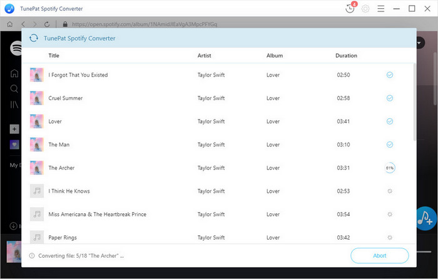The height and width of the screenshot is (279, 438).
Task: Open the conversion history clock icon
Action: (350, 9)
